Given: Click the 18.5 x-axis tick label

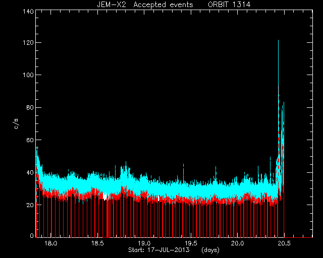Looking at the screenshot, I should 97,243.
